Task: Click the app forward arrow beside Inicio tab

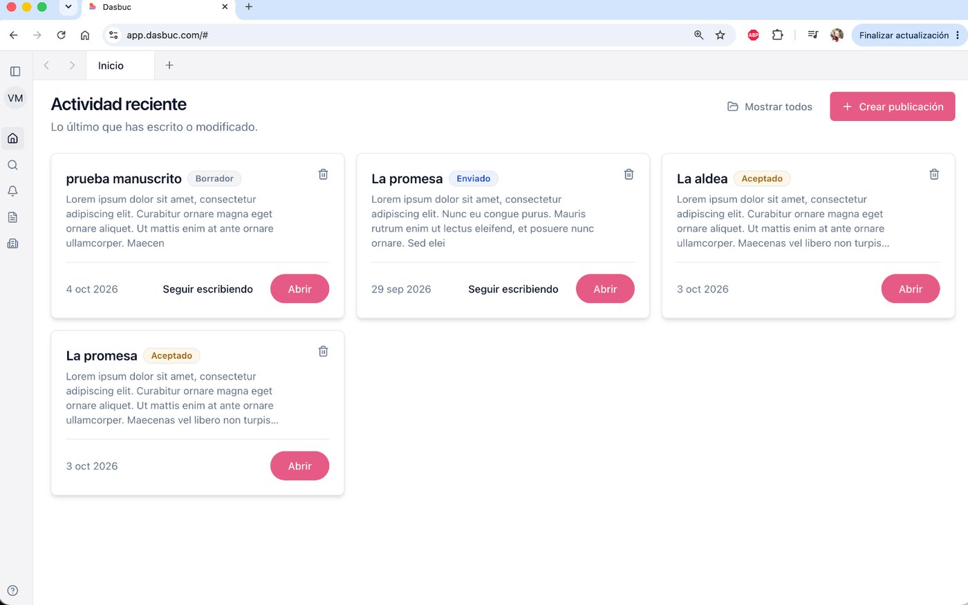Action: 72,65
